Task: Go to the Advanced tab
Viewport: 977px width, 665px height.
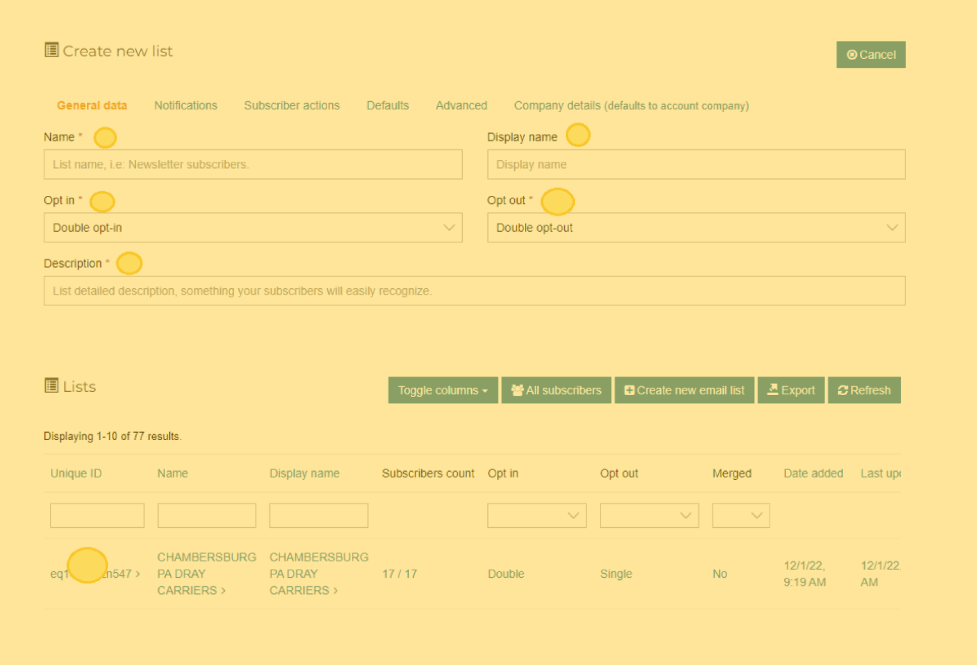Action: coord(461,106)
